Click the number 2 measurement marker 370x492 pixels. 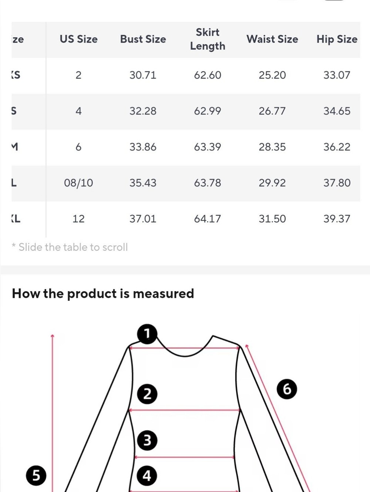147,394
